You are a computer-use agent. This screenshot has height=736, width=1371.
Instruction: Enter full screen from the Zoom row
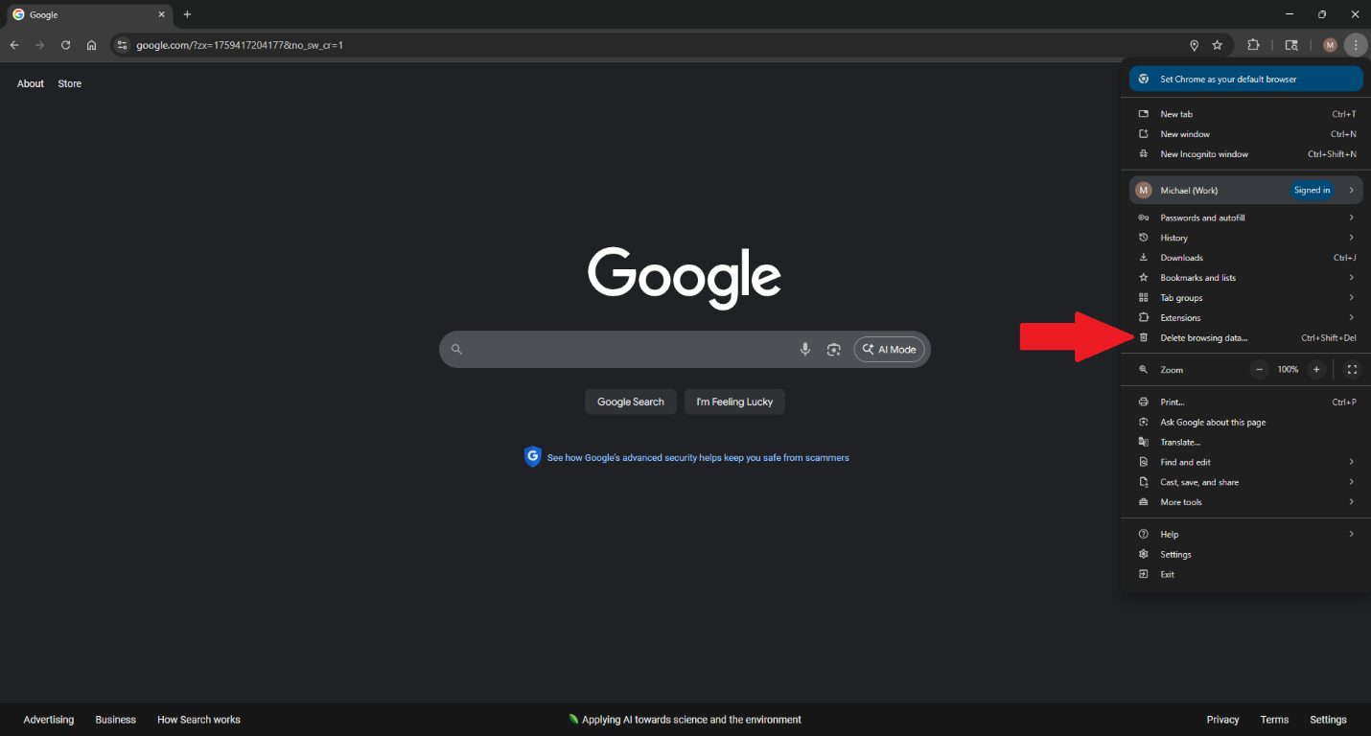pos(1352,370)
